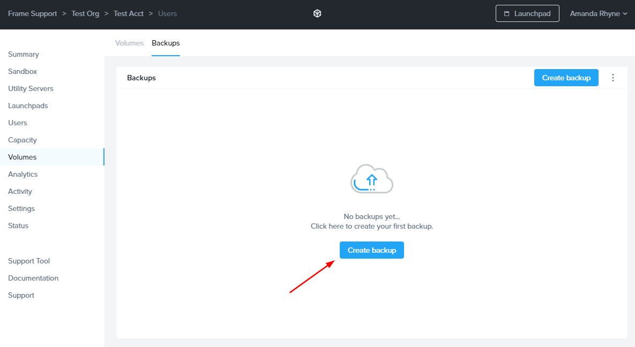The image size is (635, 347).
Task: Open the Documentation link
Action: 33,278
